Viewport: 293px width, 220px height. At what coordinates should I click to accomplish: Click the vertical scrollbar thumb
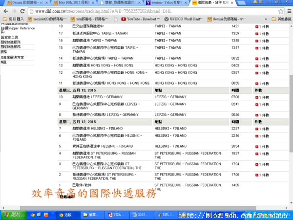(291, 113)
